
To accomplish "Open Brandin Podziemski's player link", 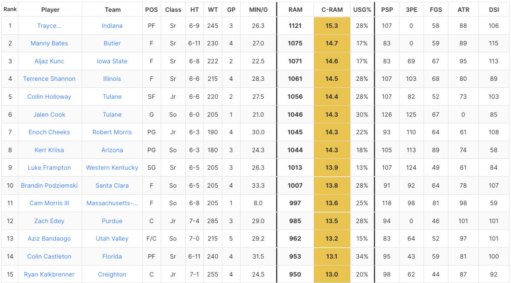I will [x=49, y=186].
